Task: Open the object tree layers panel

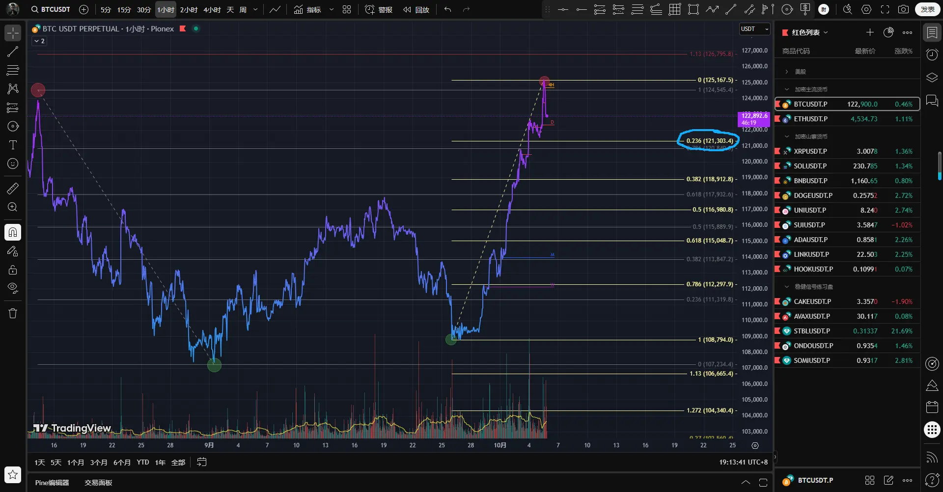Action: 932,78
